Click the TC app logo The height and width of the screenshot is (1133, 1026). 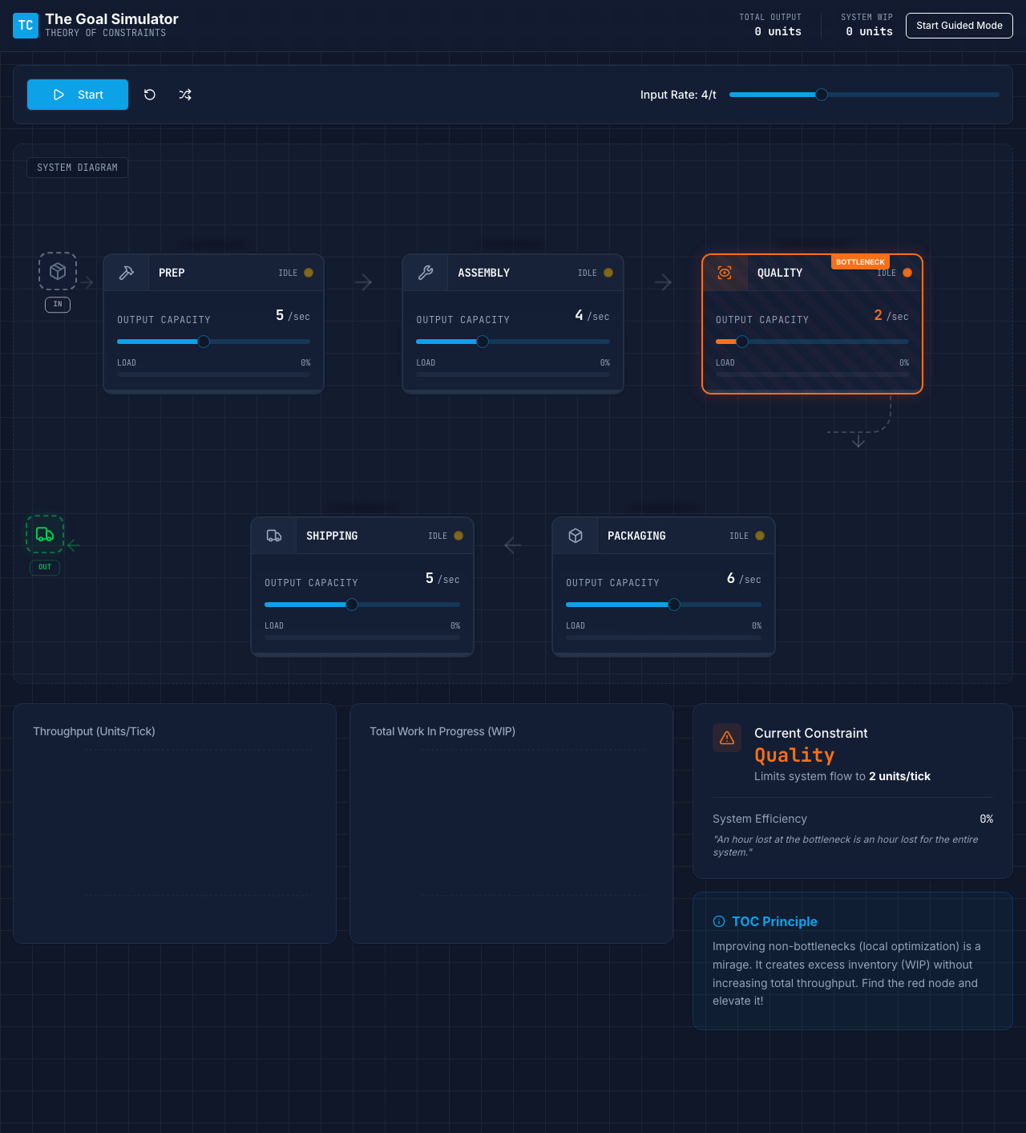[x=26, y=26]
